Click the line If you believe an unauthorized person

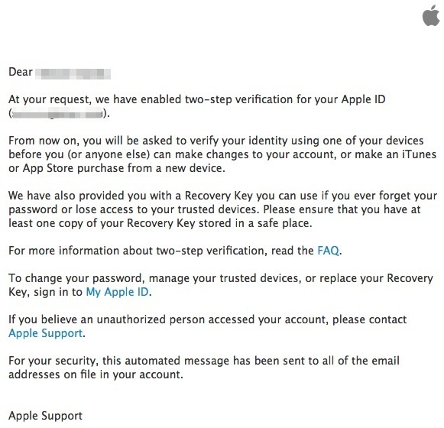coord(208,319)
